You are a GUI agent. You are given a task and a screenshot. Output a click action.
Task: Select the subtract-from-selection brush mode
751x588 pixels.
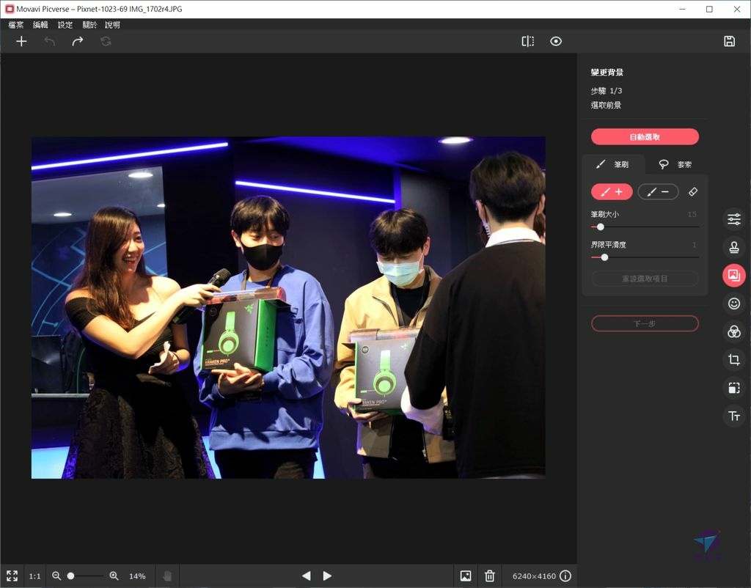pyautogui.click(x=658, y=192)
